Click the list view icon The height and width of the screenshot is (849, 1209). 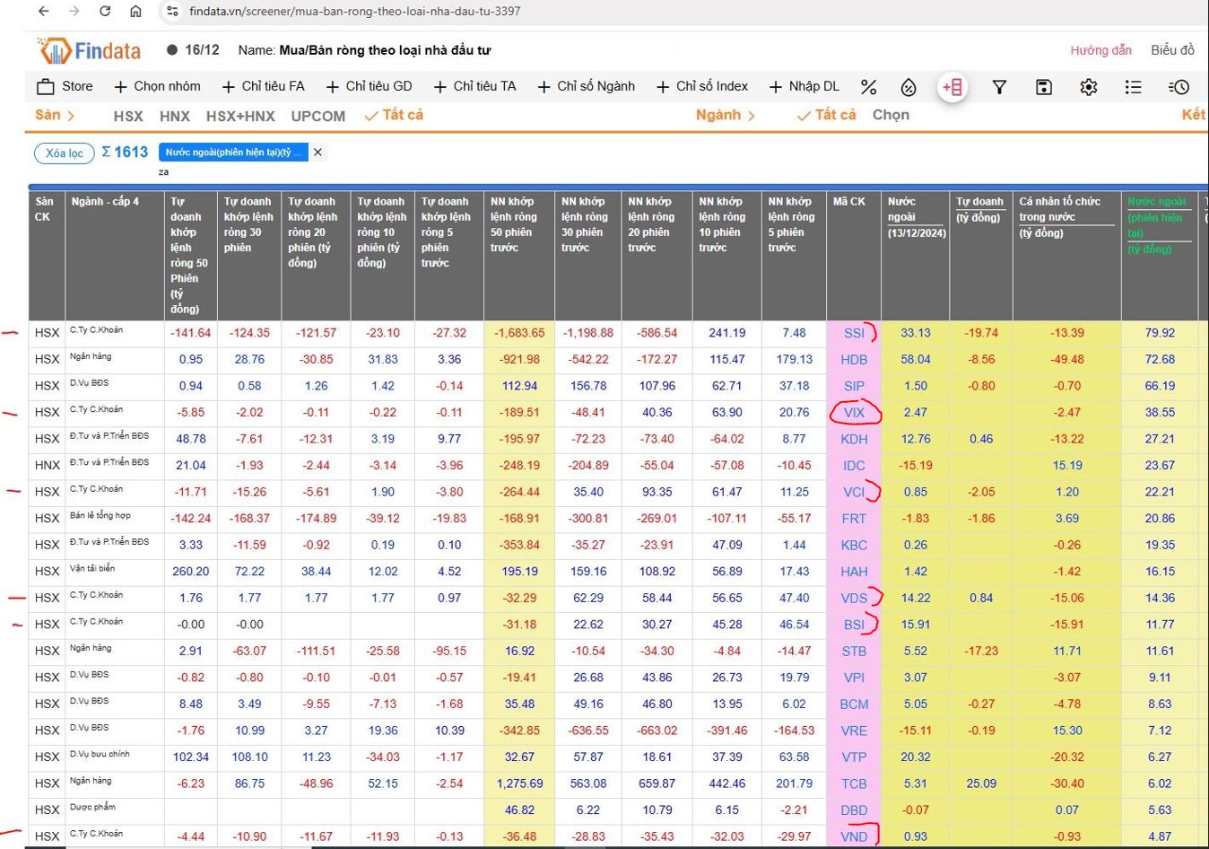(x=1133, y=87)
